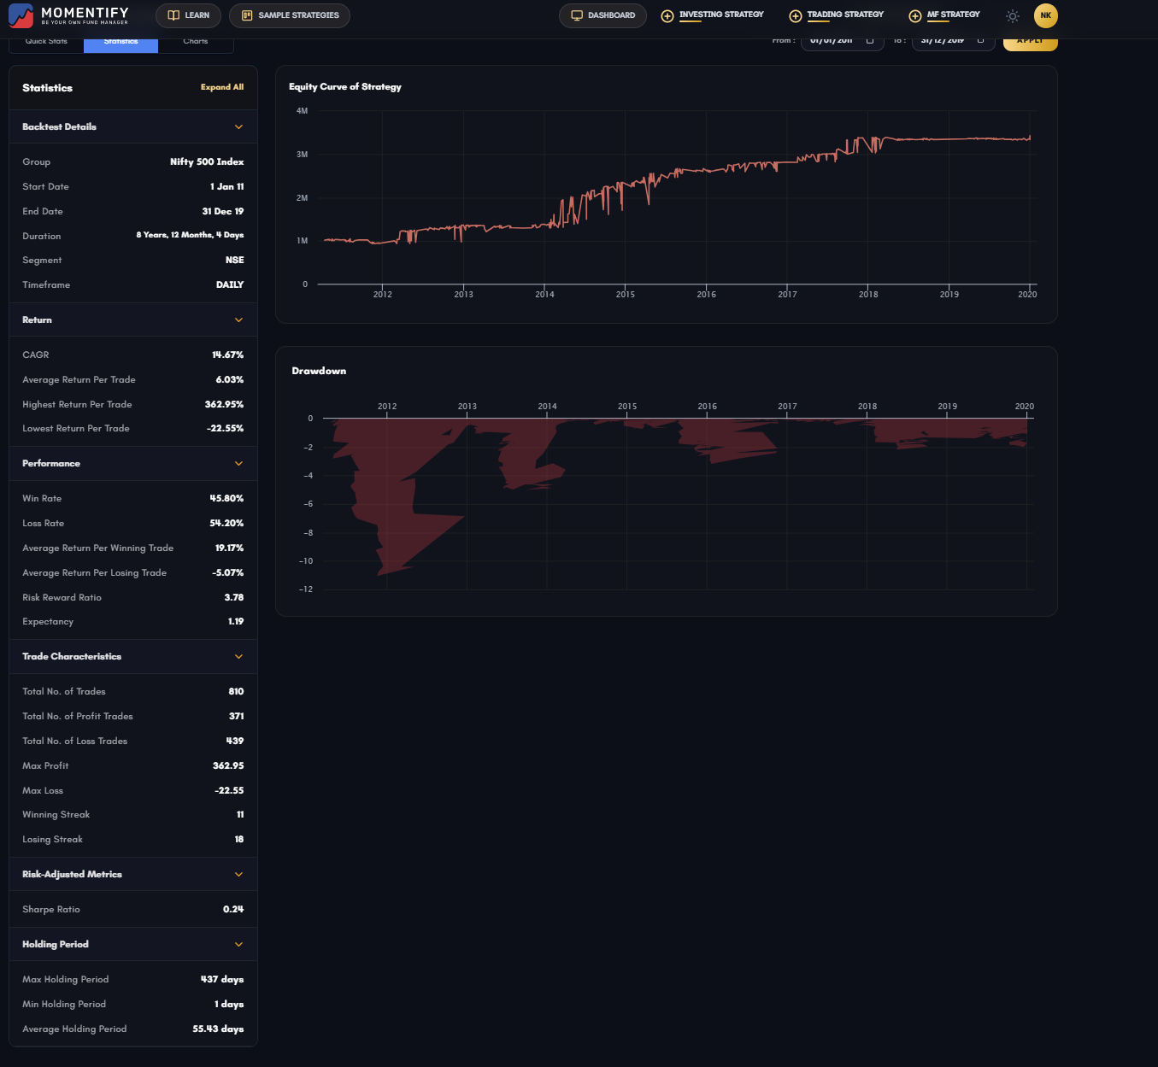Image resolution: width=1158 pixels, height=1067 pixels.
Task: Collapse the Performance section chevron
Action: coord(238,464)
